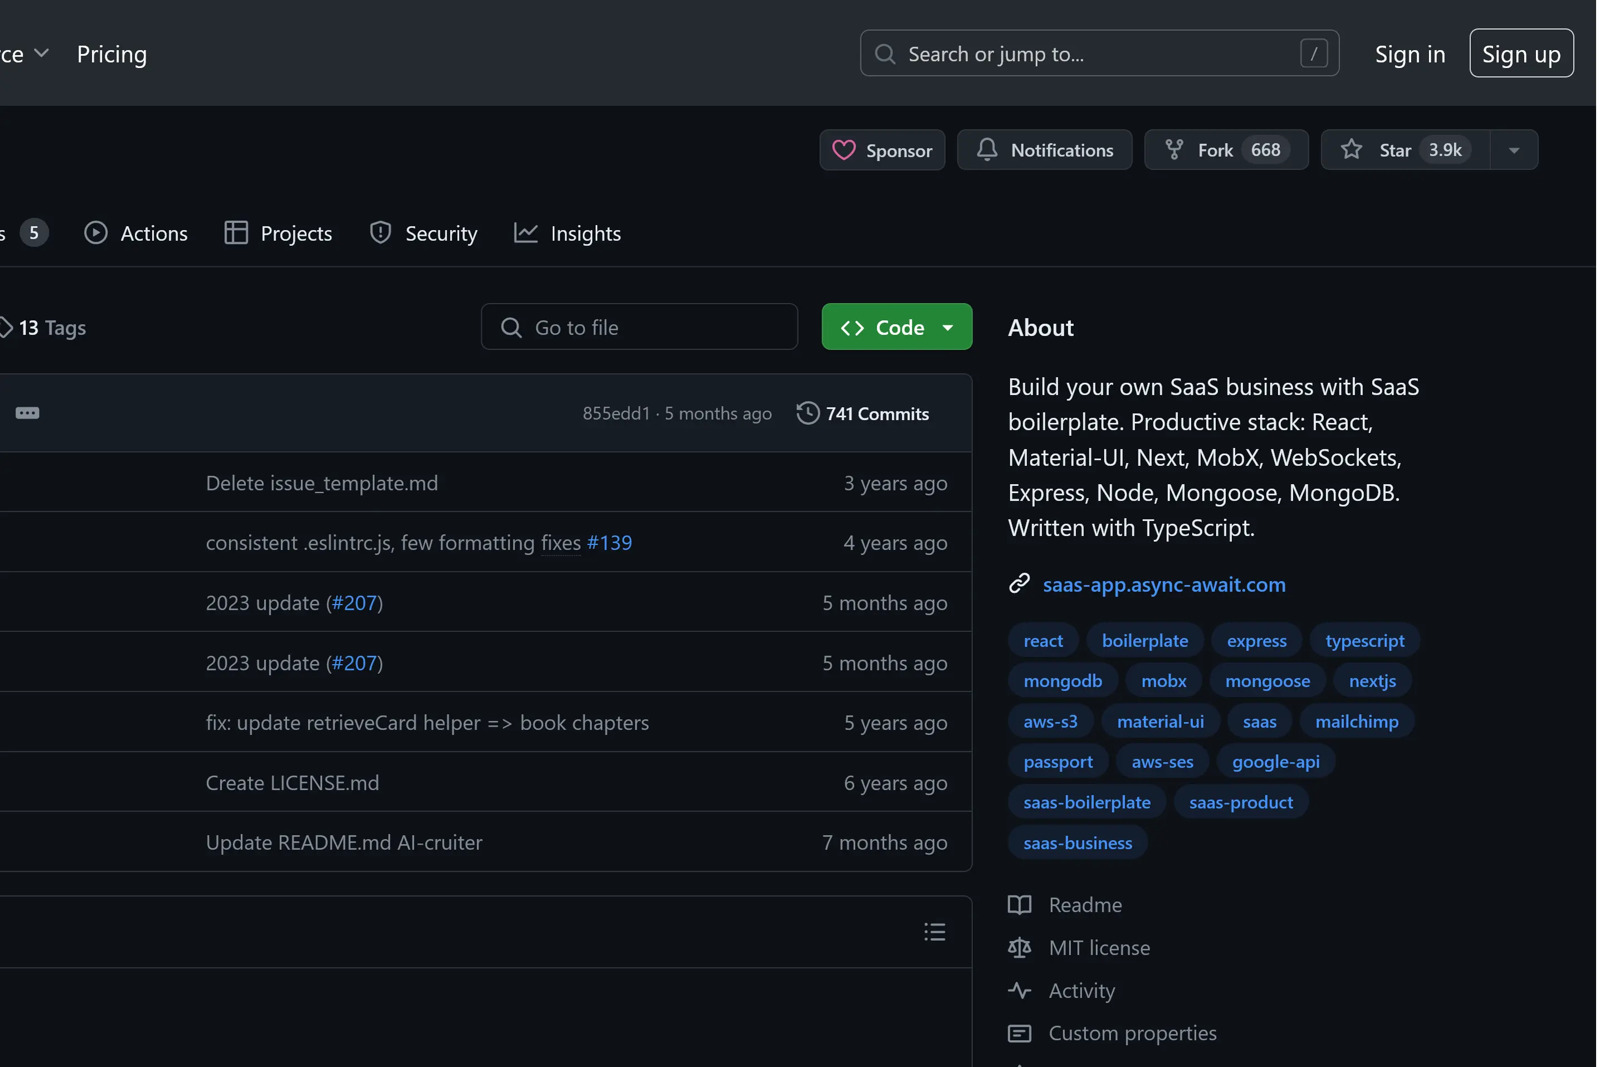Select the mobx topic tag
Viewport: 1600px width, 1067px height.
1163,680
